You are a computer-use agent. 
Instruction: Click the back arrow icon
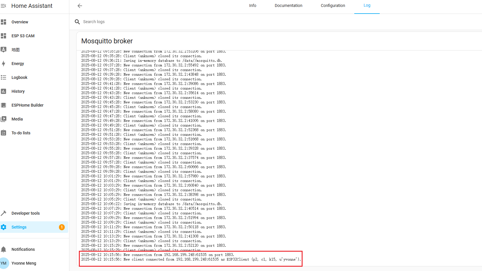(x=80, y=6)
